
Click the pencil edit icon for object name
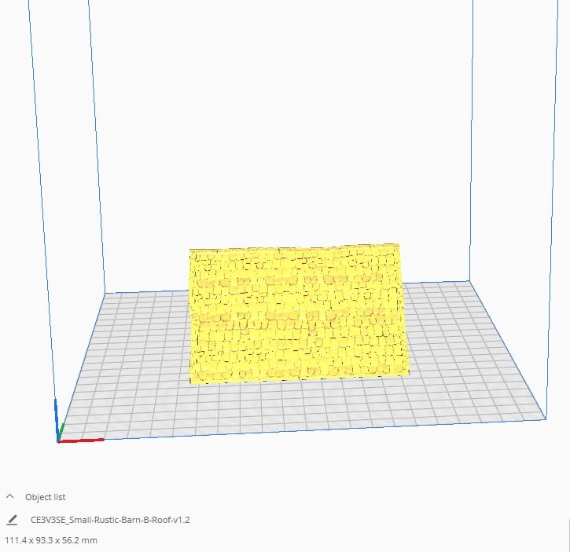tap(12, 520)
